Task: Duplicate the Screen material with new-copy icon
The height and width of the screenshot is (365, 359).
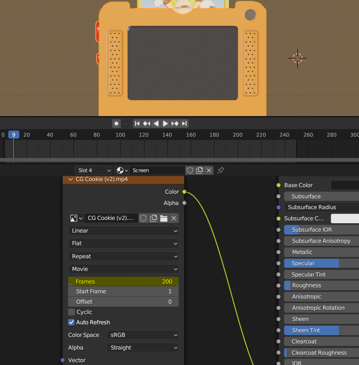Action: (x=200, y=170)
